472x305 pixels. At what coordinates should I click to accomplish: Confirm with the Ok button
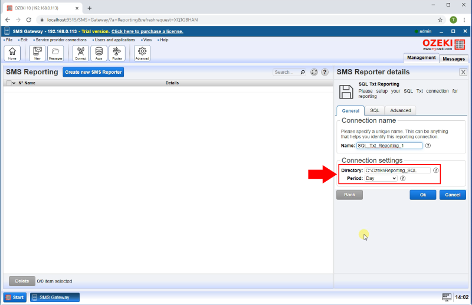[x=422, y=195]
